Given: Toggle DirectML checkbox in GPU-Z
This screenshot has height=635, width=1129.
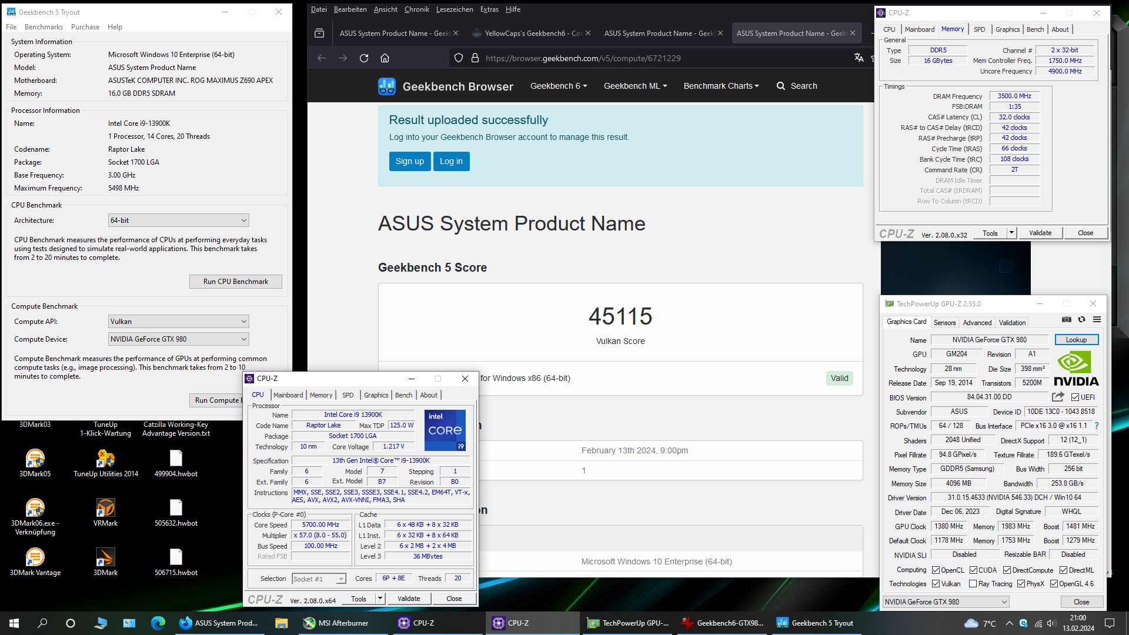Looking at the screenshot, I should 1063,570.
